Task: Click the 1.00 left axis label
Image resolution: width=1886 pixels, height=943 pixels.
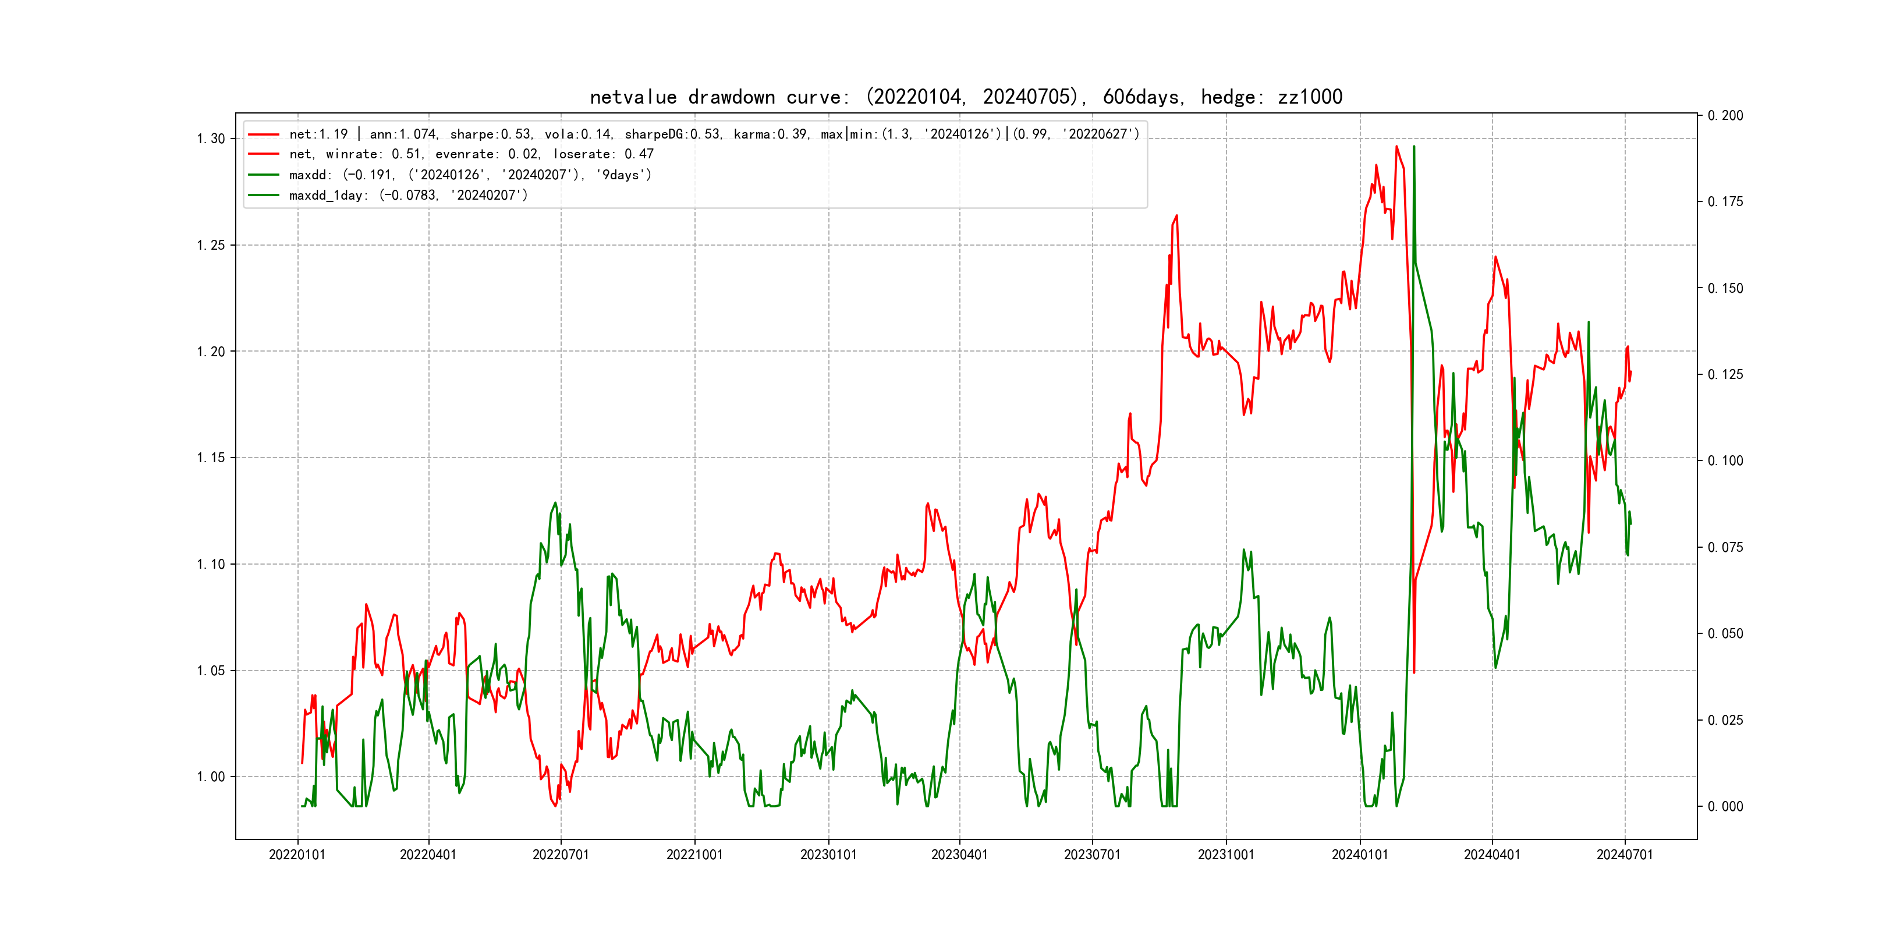Action: [x=211, y=777]
